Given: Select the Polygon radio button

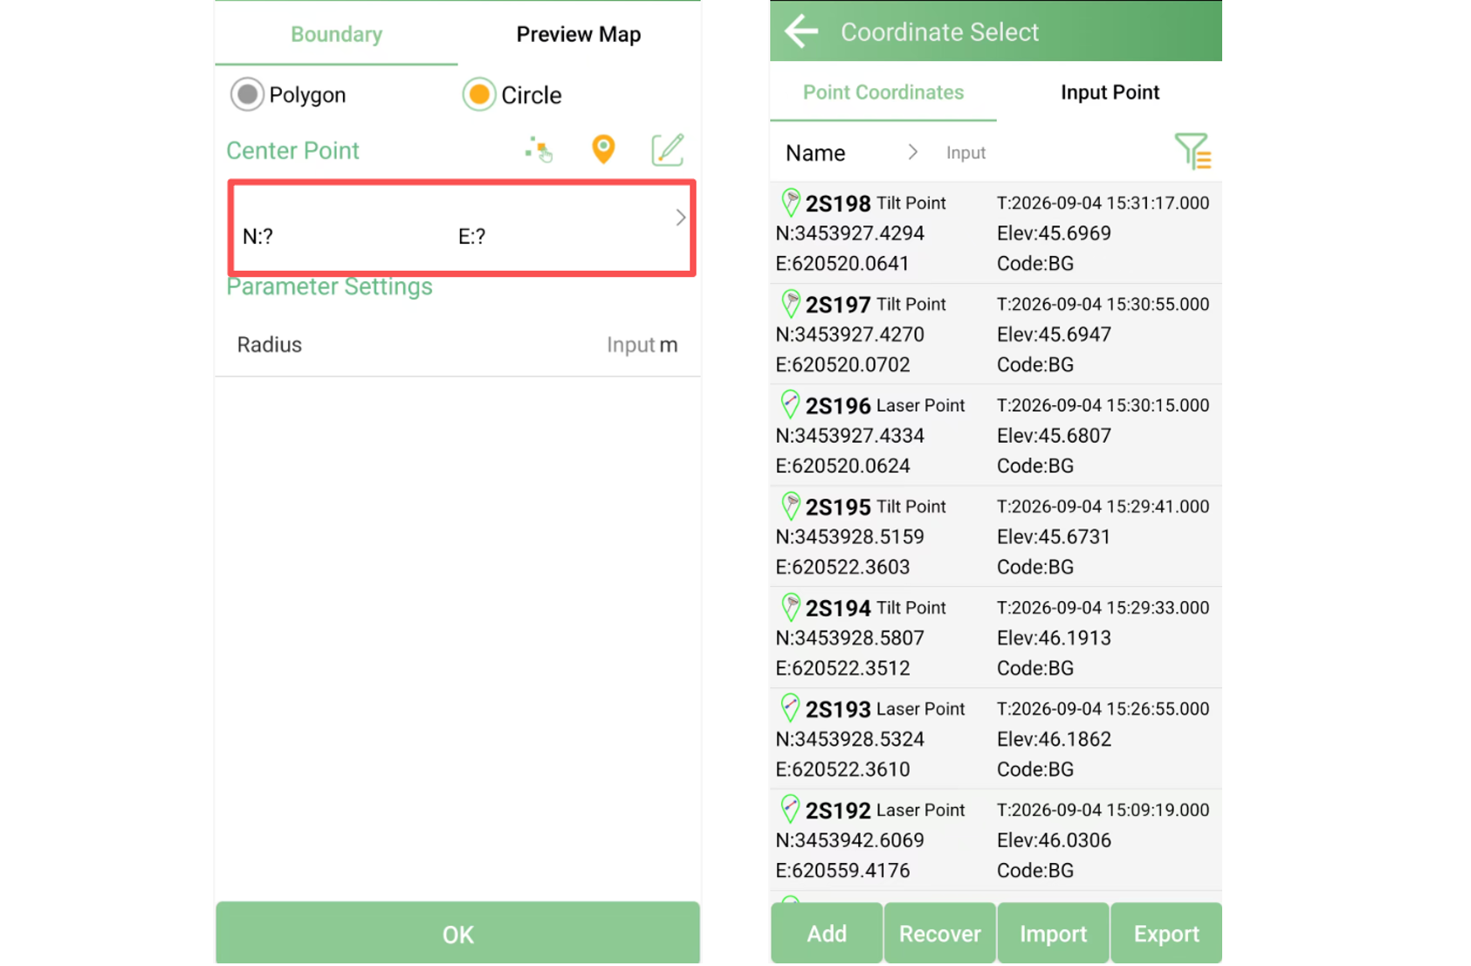Looking at the screenshot, I should (x=247, y=94).
